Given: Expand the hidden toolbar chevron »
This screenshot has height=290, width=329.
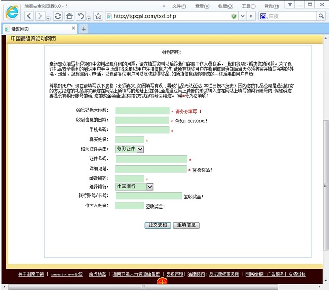Looking at the screenshot, I should 164,6.
